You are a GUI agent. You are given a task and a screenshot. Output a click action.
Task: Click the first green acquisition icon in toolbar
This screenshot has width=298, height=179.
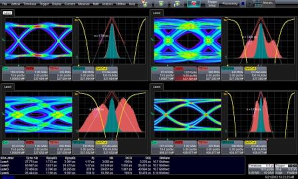pos(161,4)
